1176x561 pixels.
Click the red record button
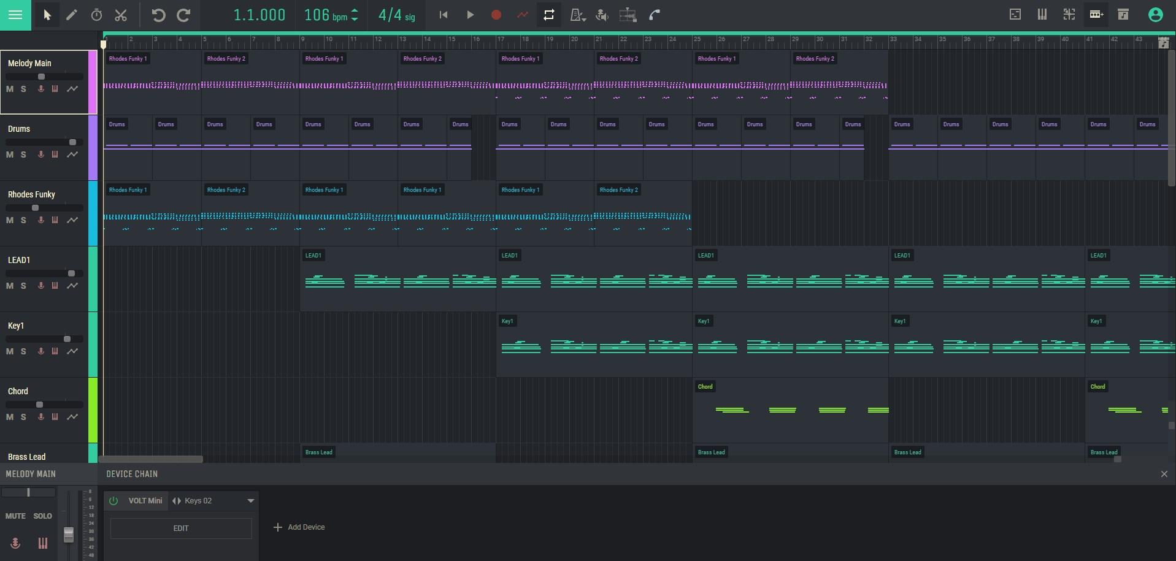pyautogui.click(x=496, y=15)
